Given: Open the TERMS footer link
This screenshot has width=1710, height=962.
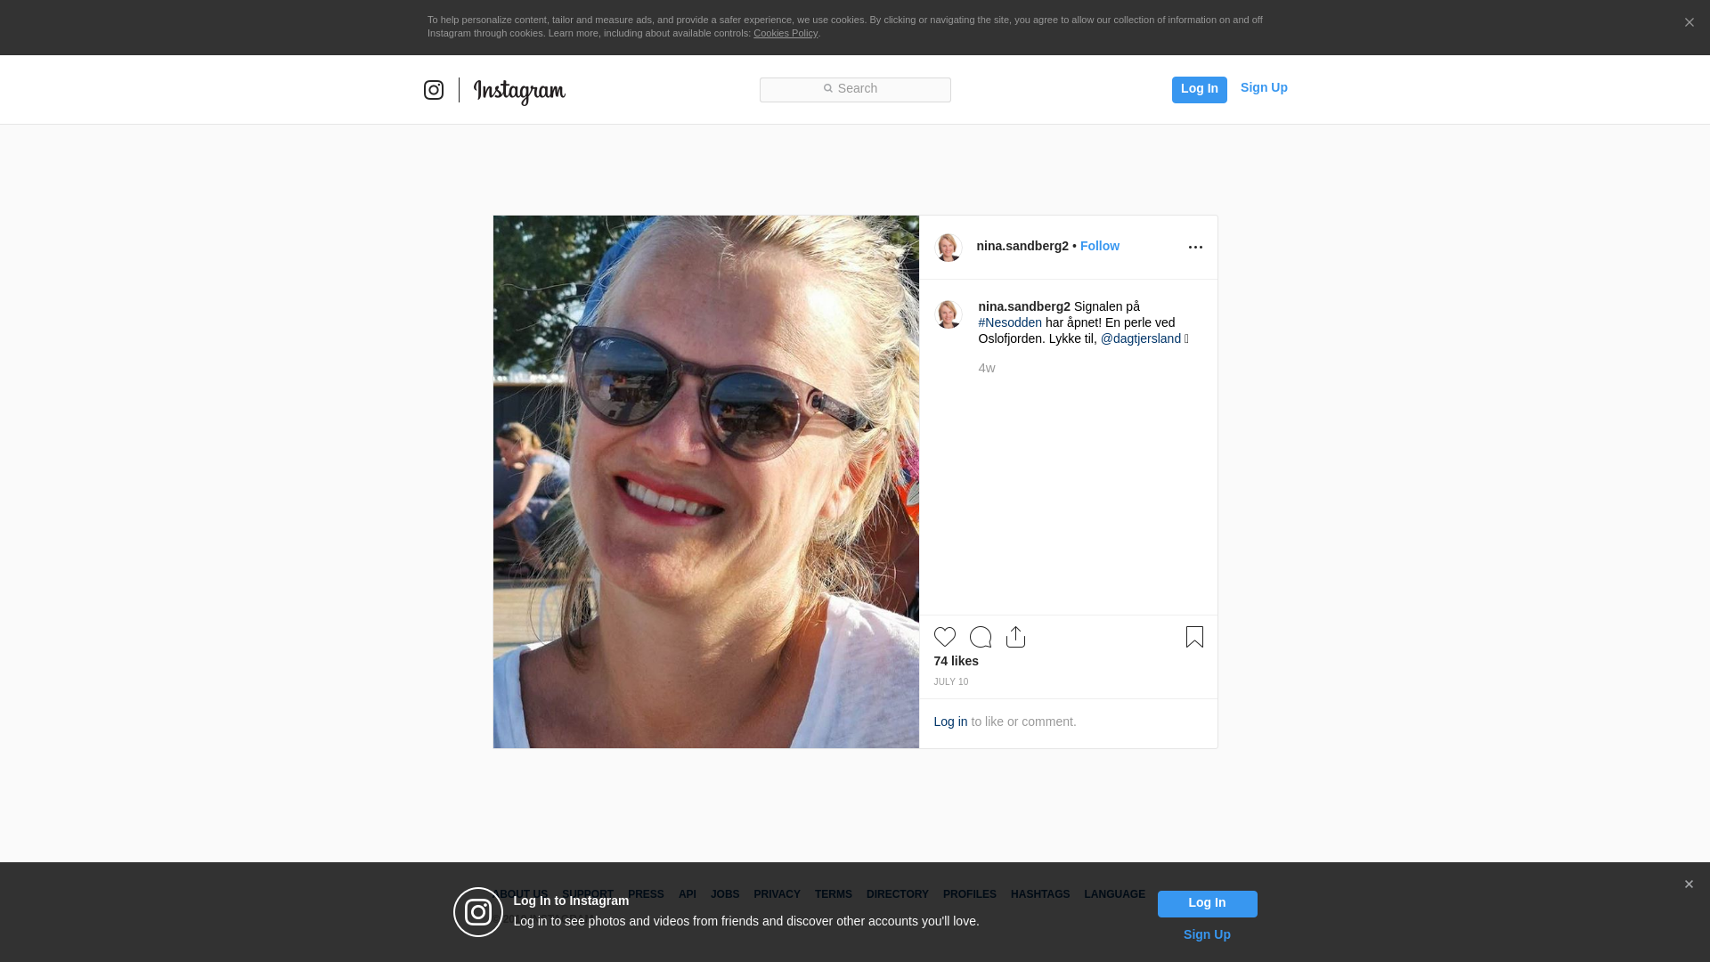Looking at the screenshot, I should tap(834, 894).
